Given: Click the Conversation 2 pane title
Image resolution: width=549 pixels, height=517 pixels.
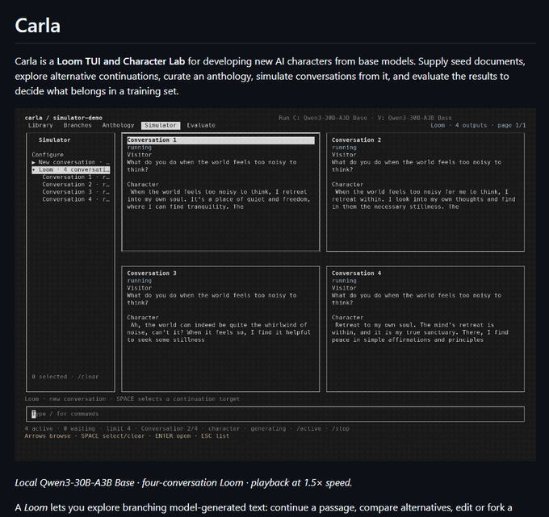Looking at the screenshot, I should [x=356, y=140].
